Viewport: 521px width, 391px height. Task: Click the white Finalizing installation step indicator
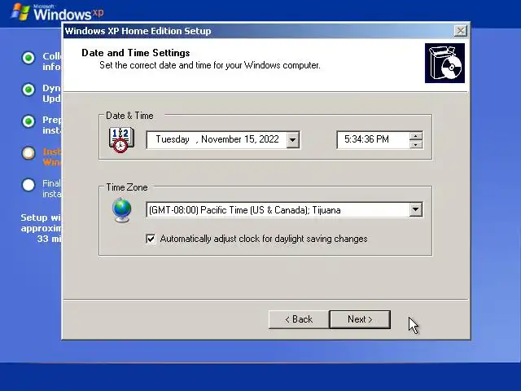click(x=28, y=185)
